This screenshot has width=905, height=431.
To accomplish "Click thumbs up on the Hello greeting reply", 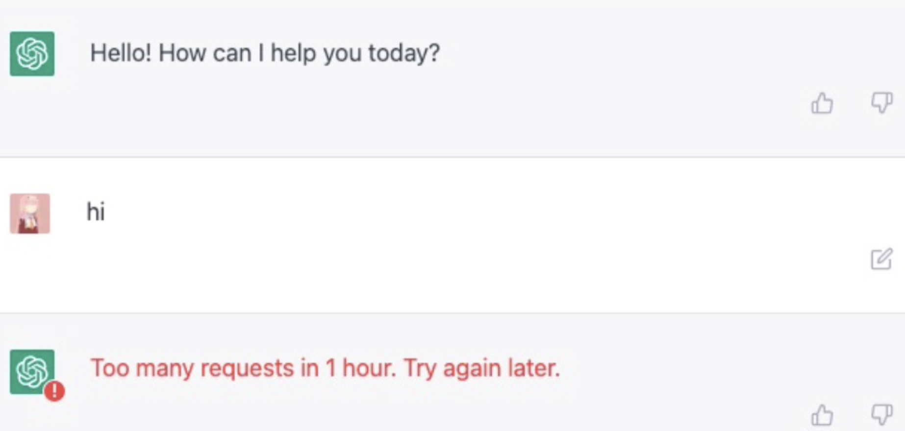I will (822, 103).
